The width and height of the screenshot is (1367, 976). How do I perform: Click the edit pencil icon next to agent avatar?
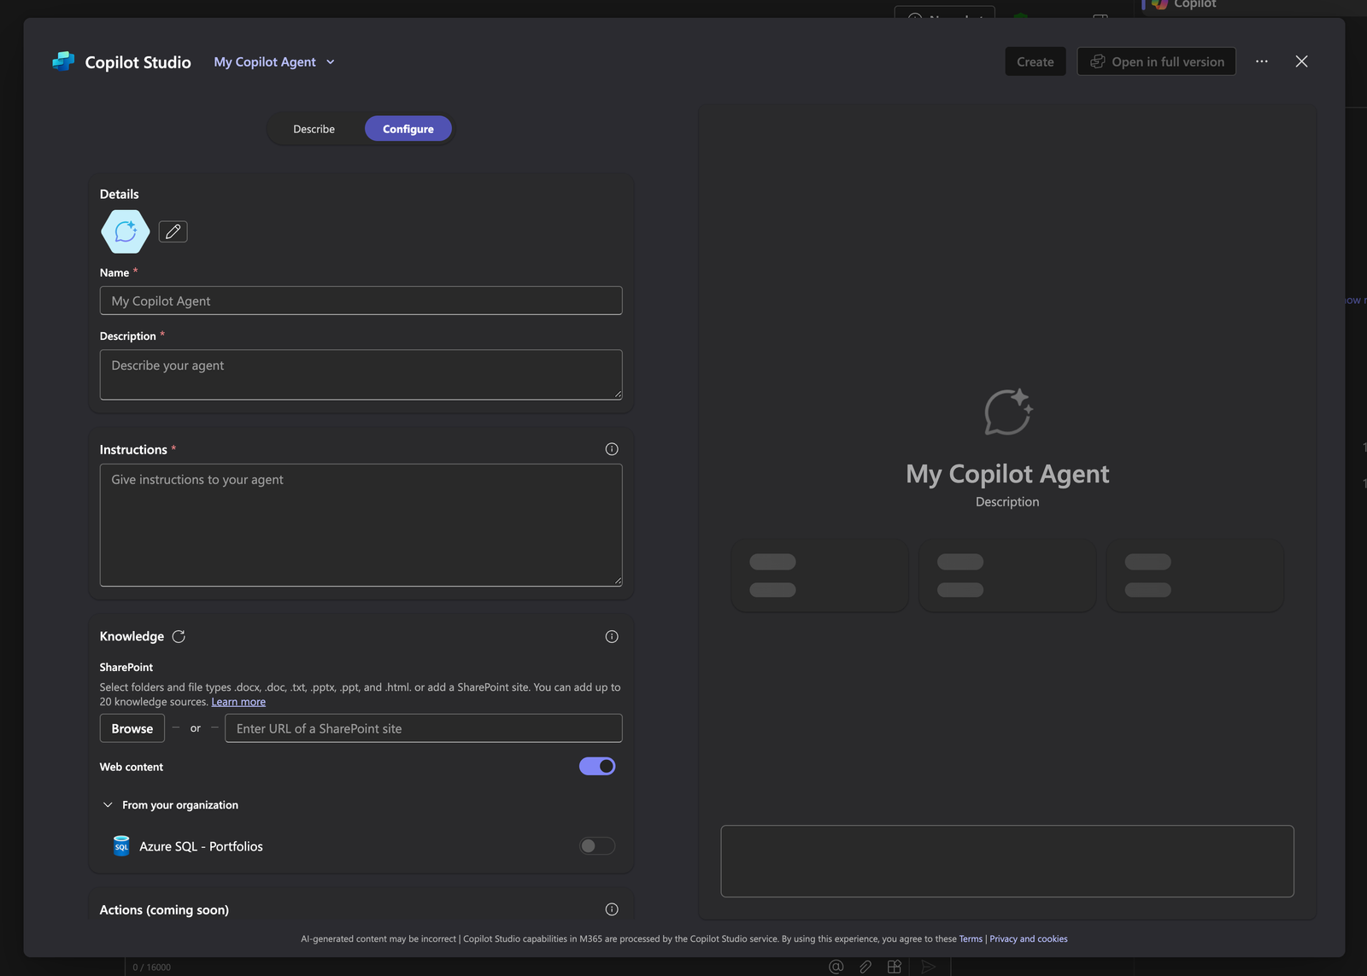173,231
